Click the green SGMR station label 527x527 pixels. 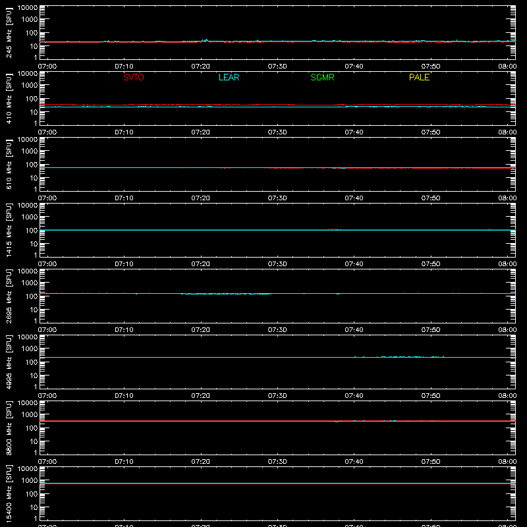point(322,77)
